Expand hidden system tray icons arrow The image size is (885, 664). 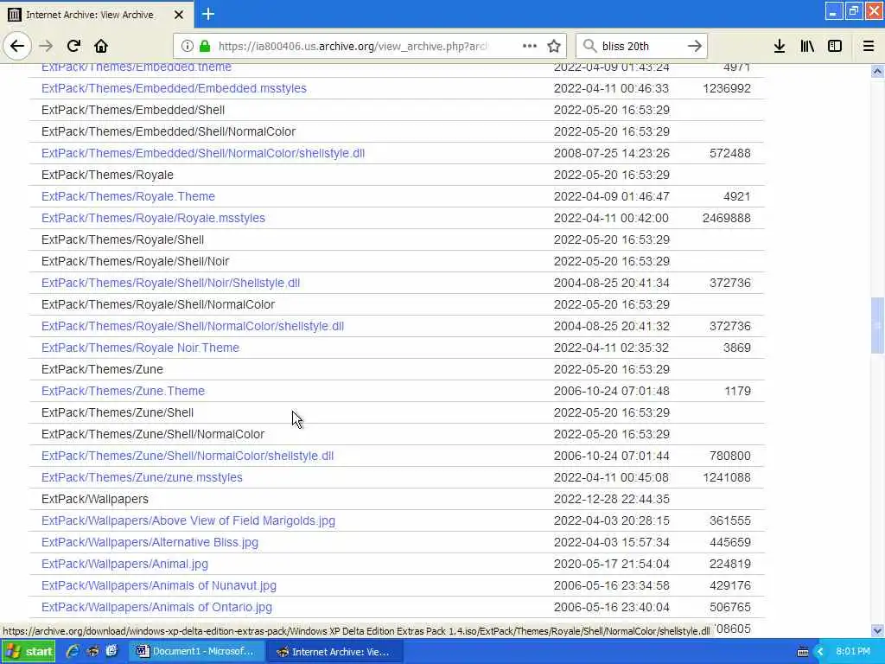tap(820, 652)
